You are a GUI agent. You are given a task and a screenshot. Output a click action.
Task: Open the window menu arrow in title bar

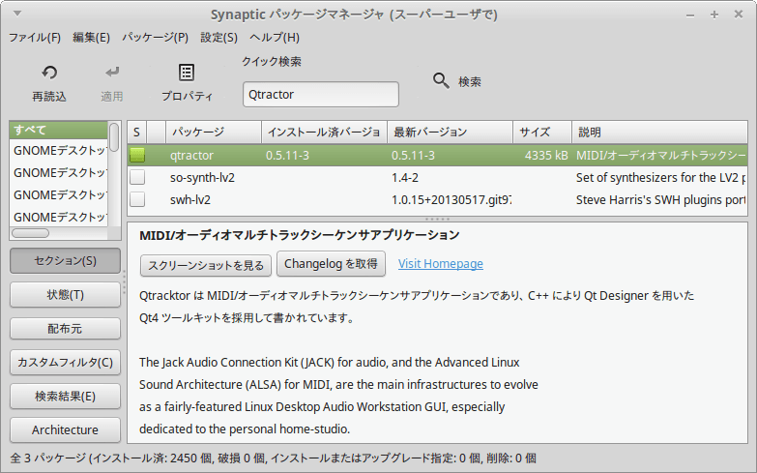(x=17, y=14)
